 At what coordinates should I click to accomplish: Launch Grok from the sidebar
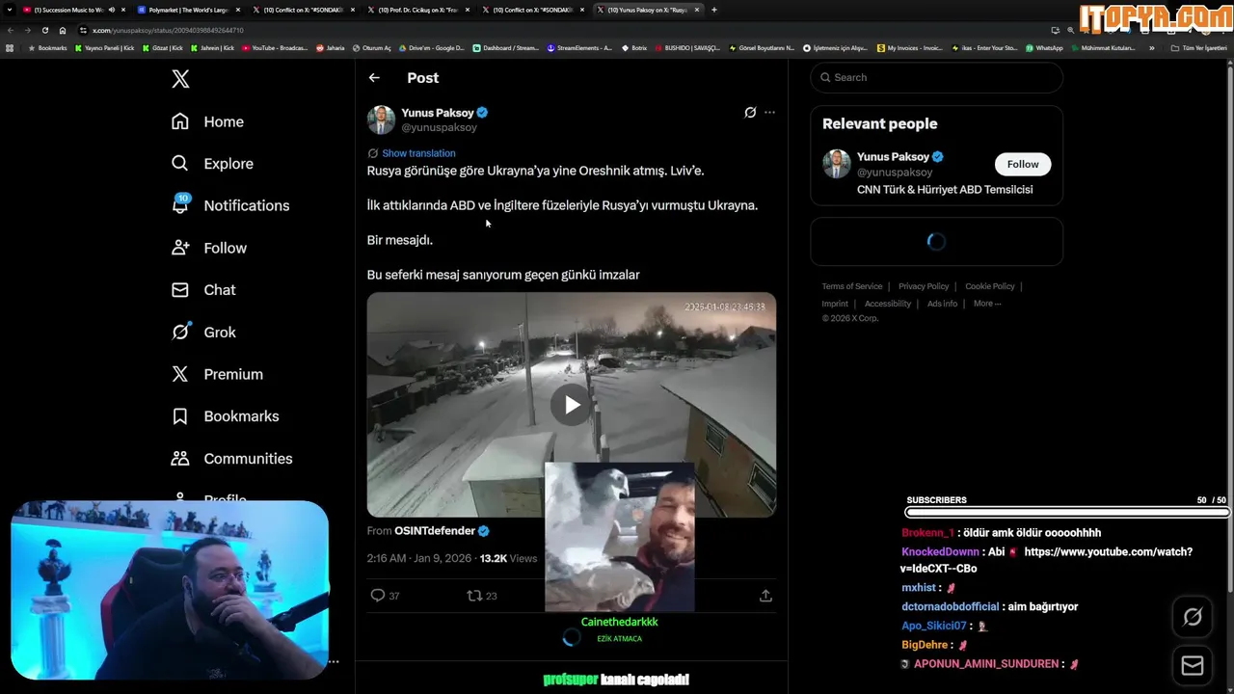click(x=203, y=332)
